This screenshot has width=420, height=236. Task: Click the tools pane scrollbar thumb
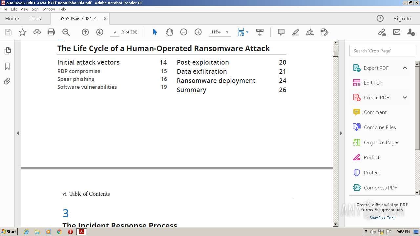417,108
